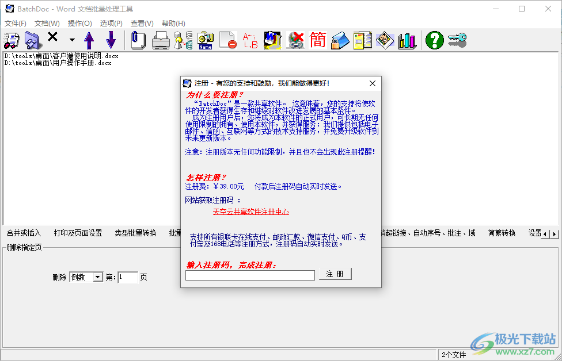The height and width of the screenshot is (361, 562).
Task: Click the yellow document properties icon
Action: (x=362, y=40)
